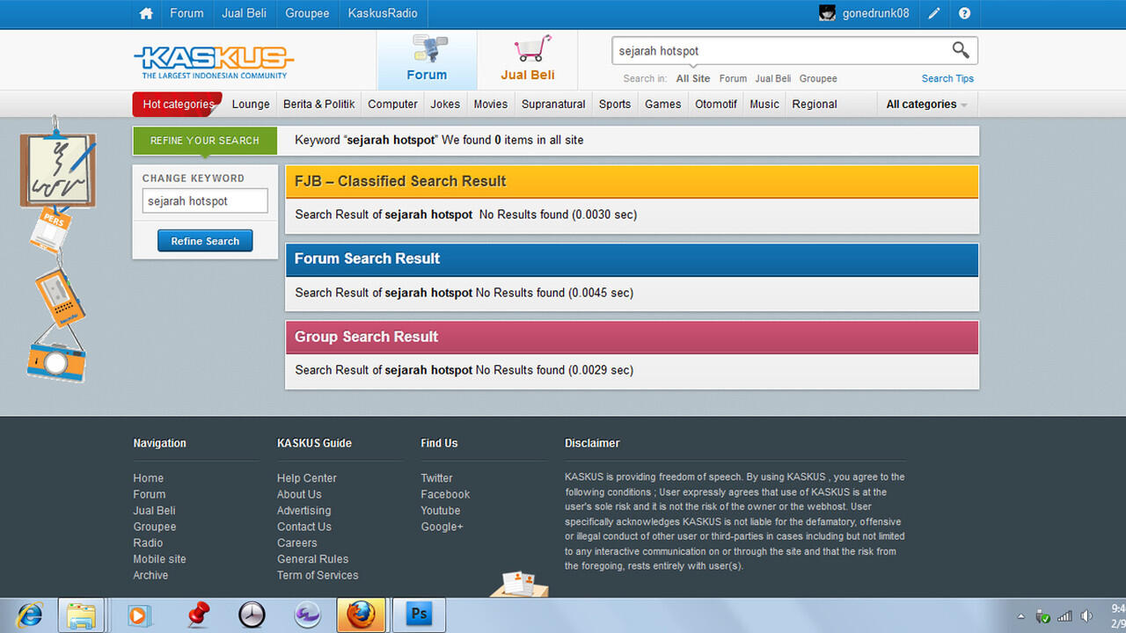Image resolution: width=1126 pixels, height=633 pixels.
Task: Open the Games category
Action: [662, 104]
